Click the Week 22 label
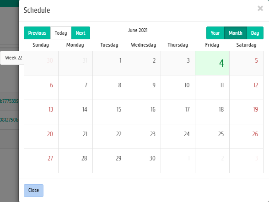The image size is (269, 202). point(14,58)
